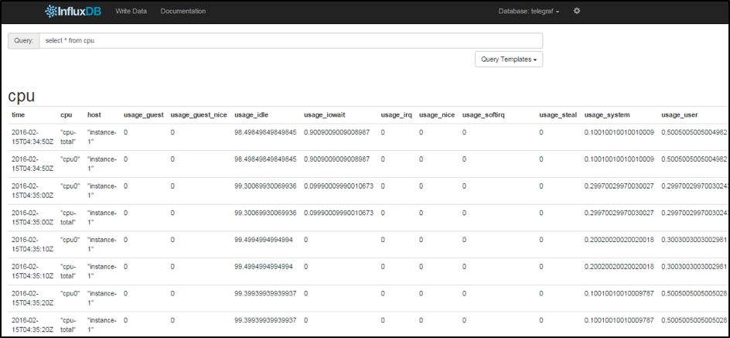This screenshot has width=730, height=338.
Task: Click the 'host' column header
Action: click(94, 115)
